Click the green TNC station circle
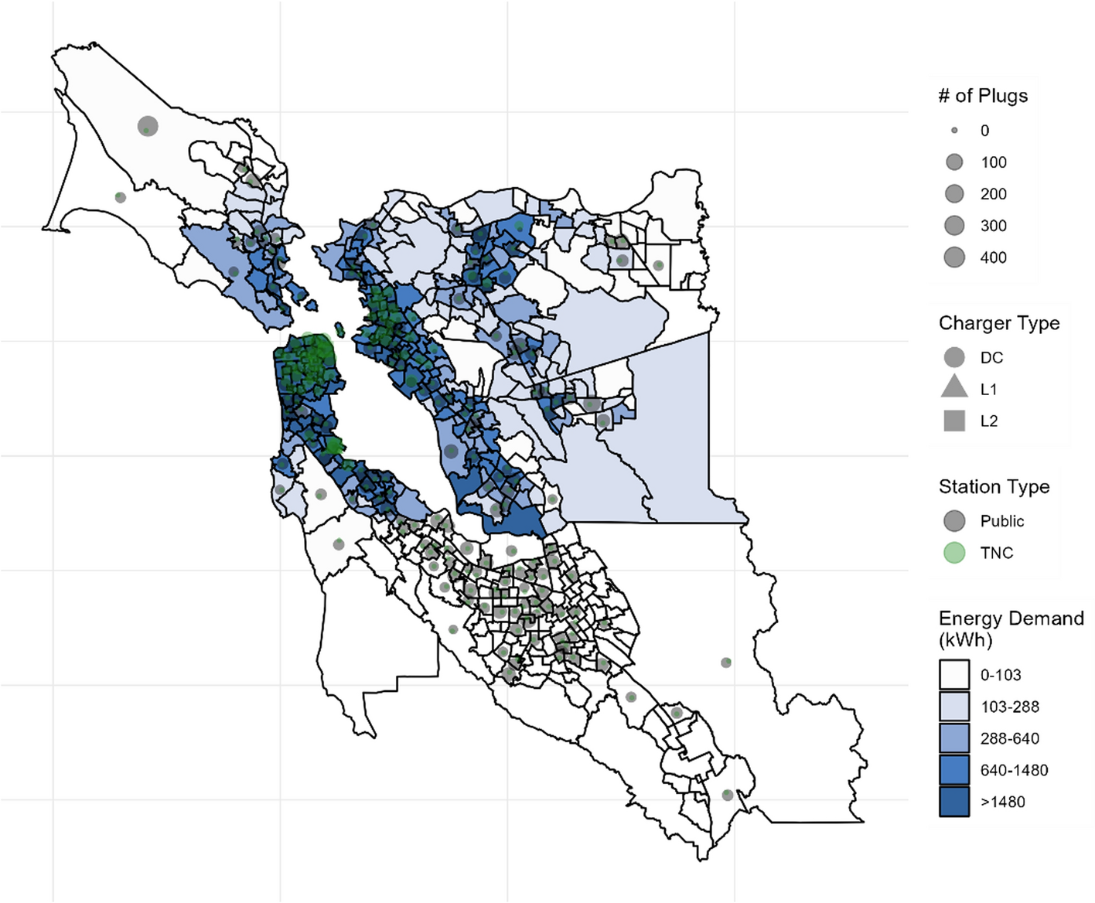The width and height of the screenshot is (1095, 903). coord(954,553)
